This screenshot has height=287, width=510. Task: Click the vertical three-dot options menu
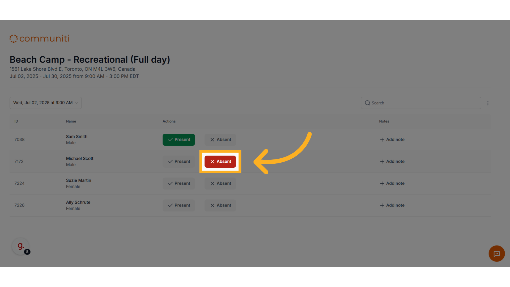pos(488,103)
